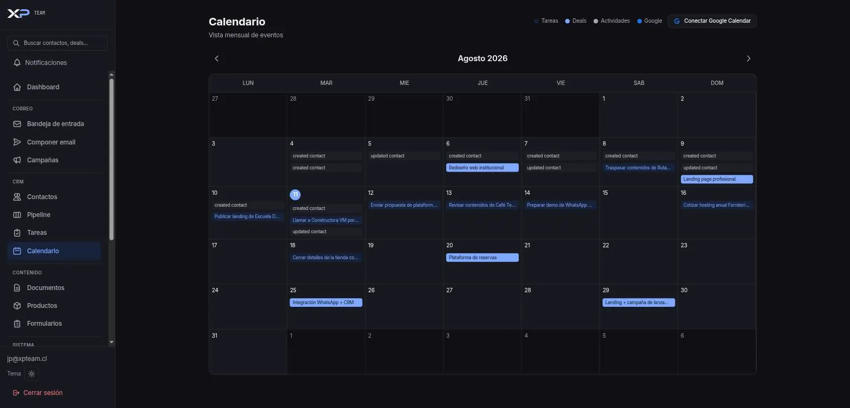
Task: Click the Campañas megaphone icon
Action: coord(17,160)
